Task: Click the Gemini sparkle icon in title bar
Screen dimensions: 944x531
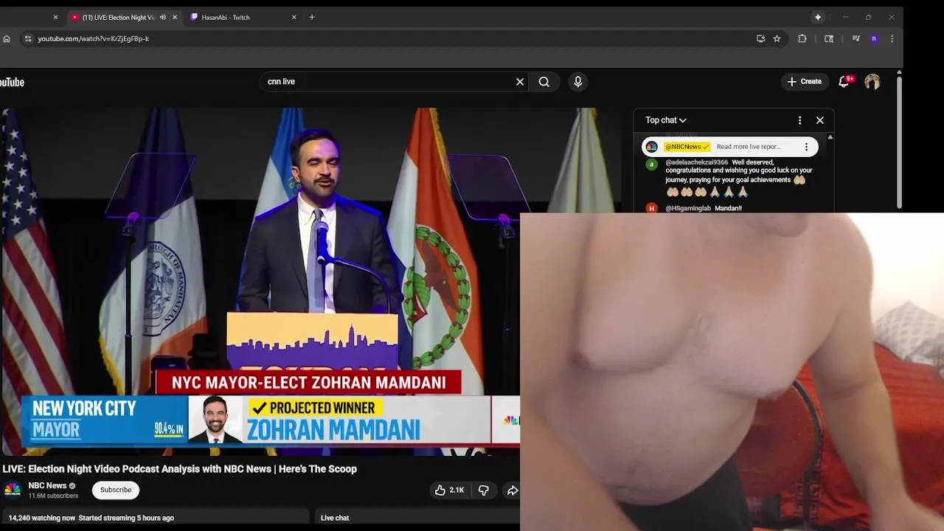Action: click(818, 17)
